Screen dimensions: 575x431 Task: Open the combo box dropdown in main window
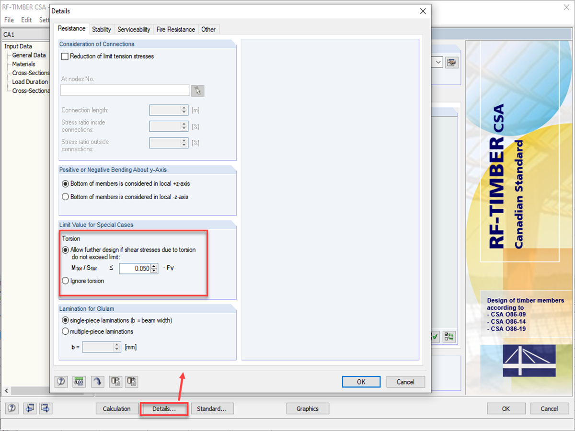tap(438, 62)
